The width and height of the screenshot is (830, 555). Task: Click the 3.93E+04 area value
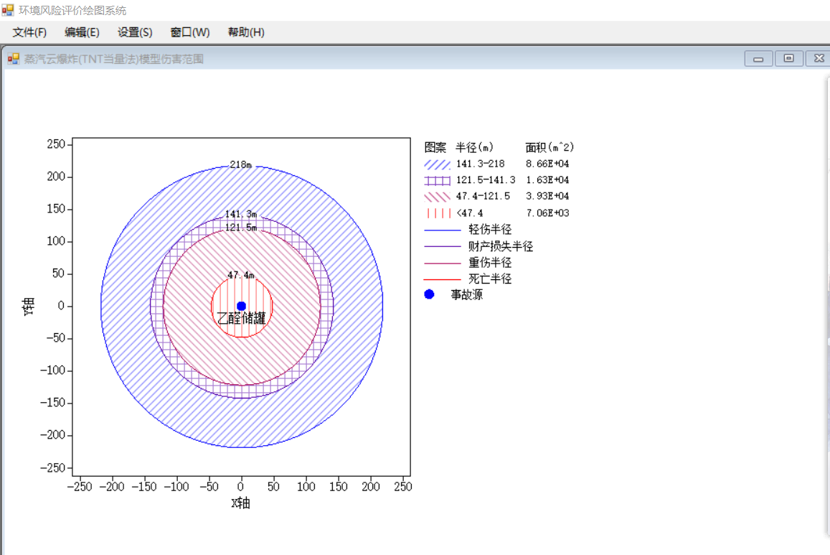547,196
